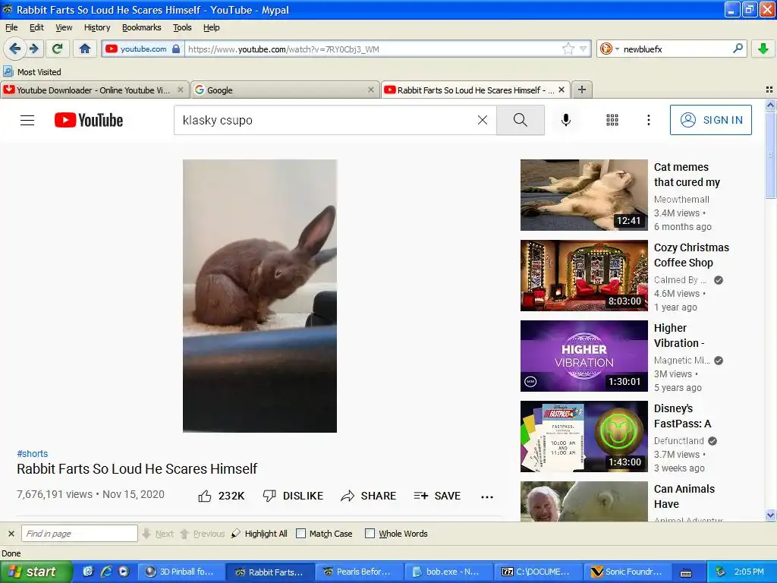This screenshot has width=777, height=583.
Task: Open YouTube settings three-dot menu
Action: [x=648, y=120]
